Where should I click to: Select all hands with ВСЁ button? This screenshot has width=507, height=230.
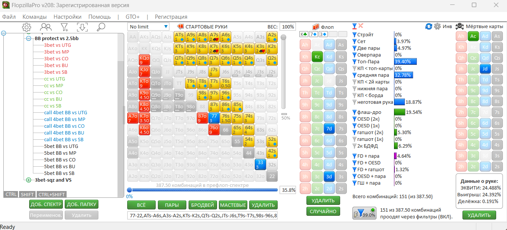pyautogui.click(x=141, y=205)
